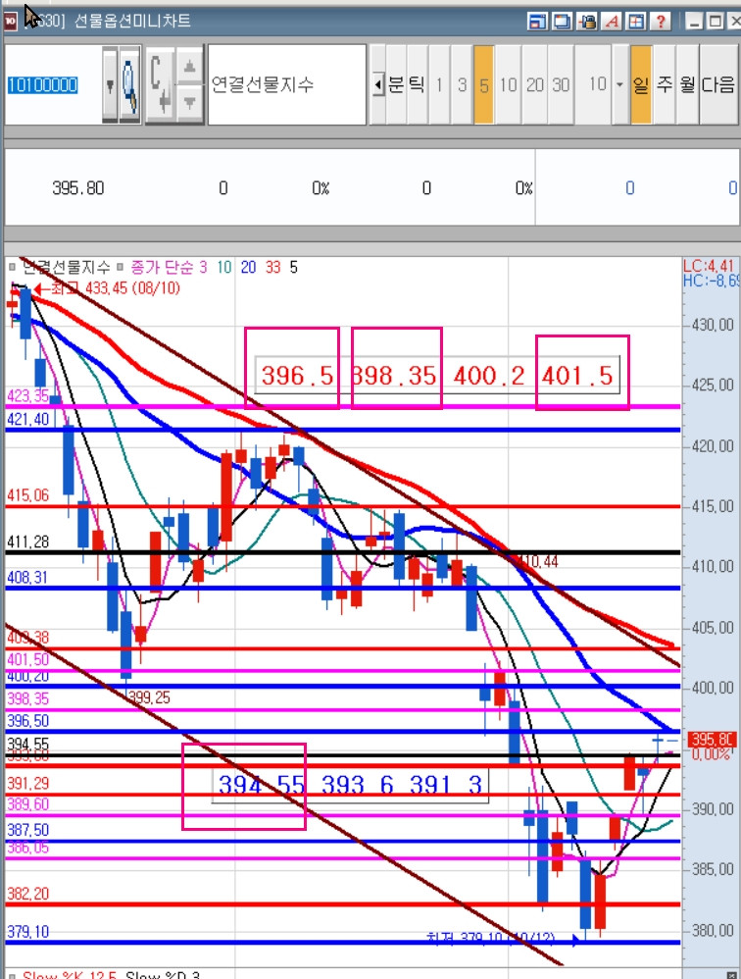Choose the 30 period button
This screenshot has width=741, height=979.
[x=561, y=84]
